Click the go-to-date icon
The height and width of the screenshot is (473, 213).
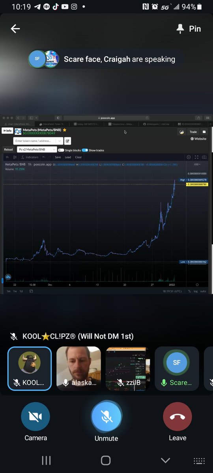pyautogui.click(x=31, y=291)
